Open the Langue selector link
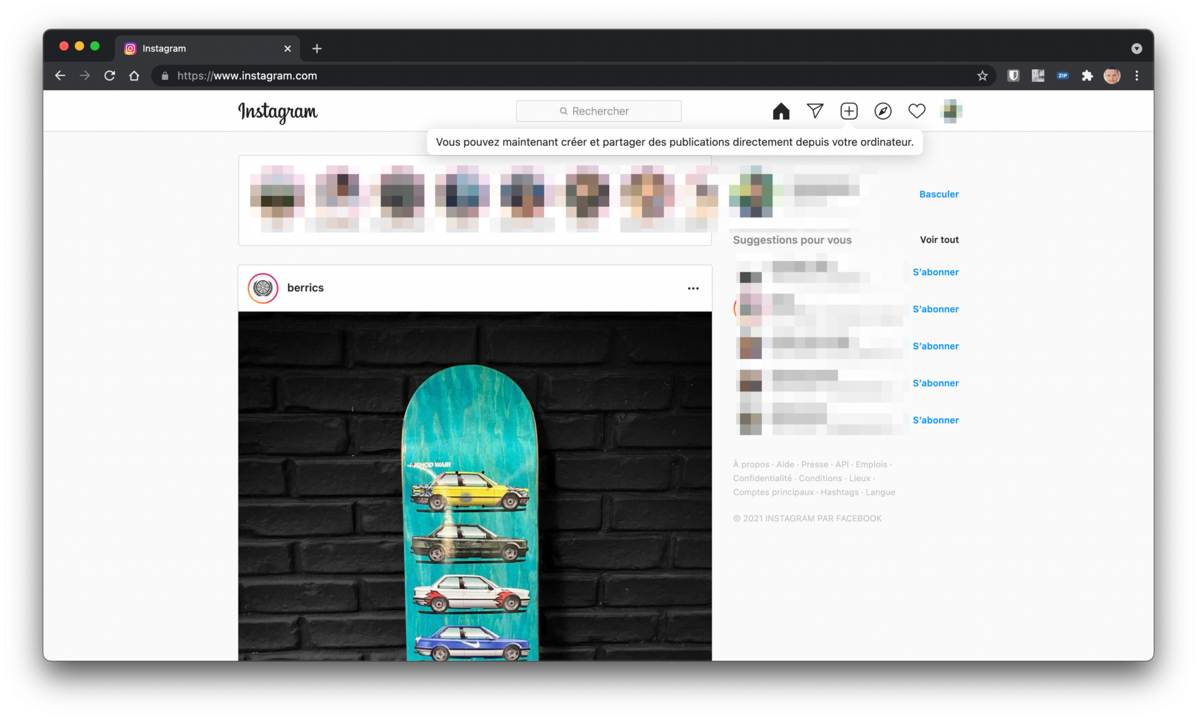The width and height of the screenshot is (1197, 718). click(880, 492)
